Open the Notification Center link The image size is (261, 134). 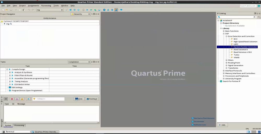(x=199, y=125)
